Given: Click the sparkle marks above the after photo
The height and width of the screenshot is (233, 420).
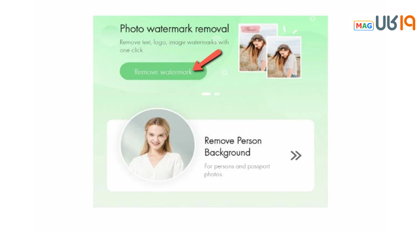Looking at the screenshot, I should coord(290,30).
